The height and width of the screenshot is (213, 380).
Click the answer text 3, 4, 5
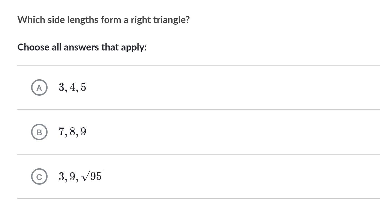click(72, 87)
